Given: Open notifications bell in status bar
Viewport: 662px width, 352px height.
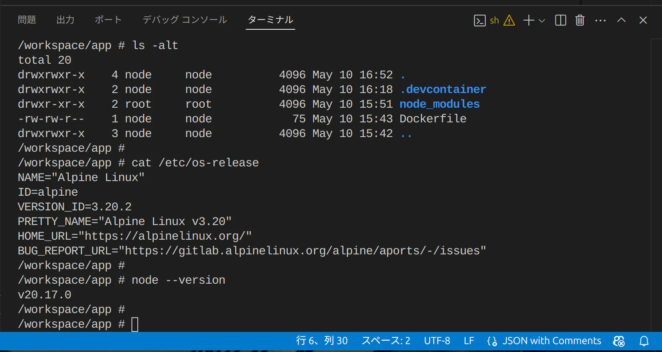Looking at the screenshot, I should tap(644, 341).
